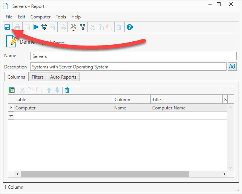Save the report with the floppy disk icon
The height and width of the screenshot is (194, 242).
[x=7, y=27]
